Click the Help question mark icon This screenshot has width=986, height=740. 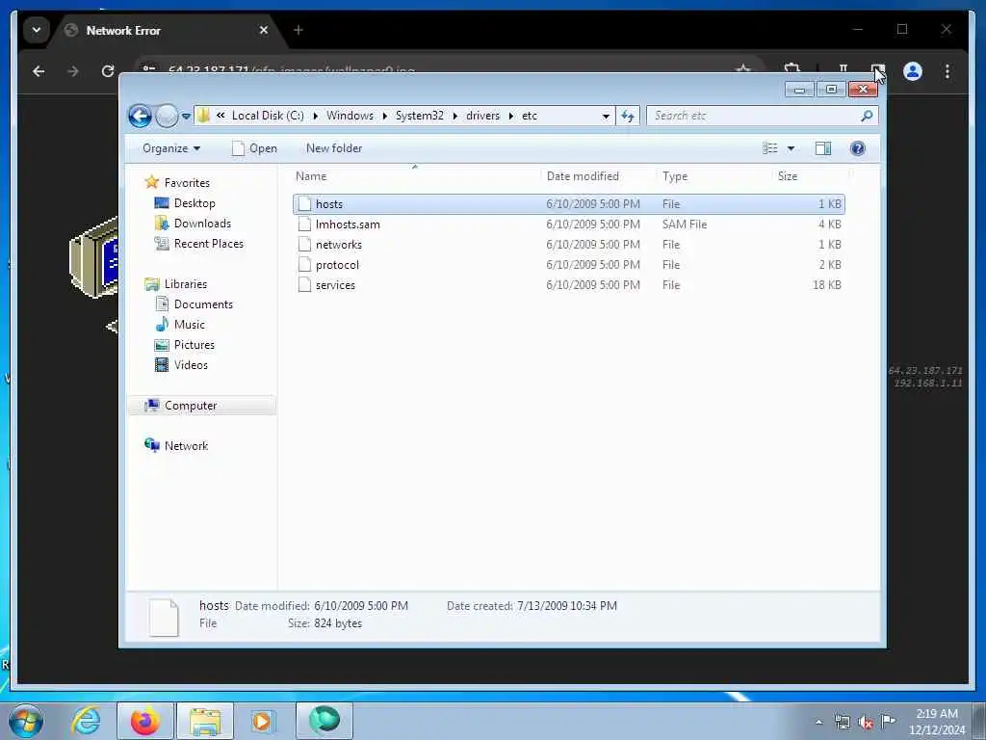[858, 148]
